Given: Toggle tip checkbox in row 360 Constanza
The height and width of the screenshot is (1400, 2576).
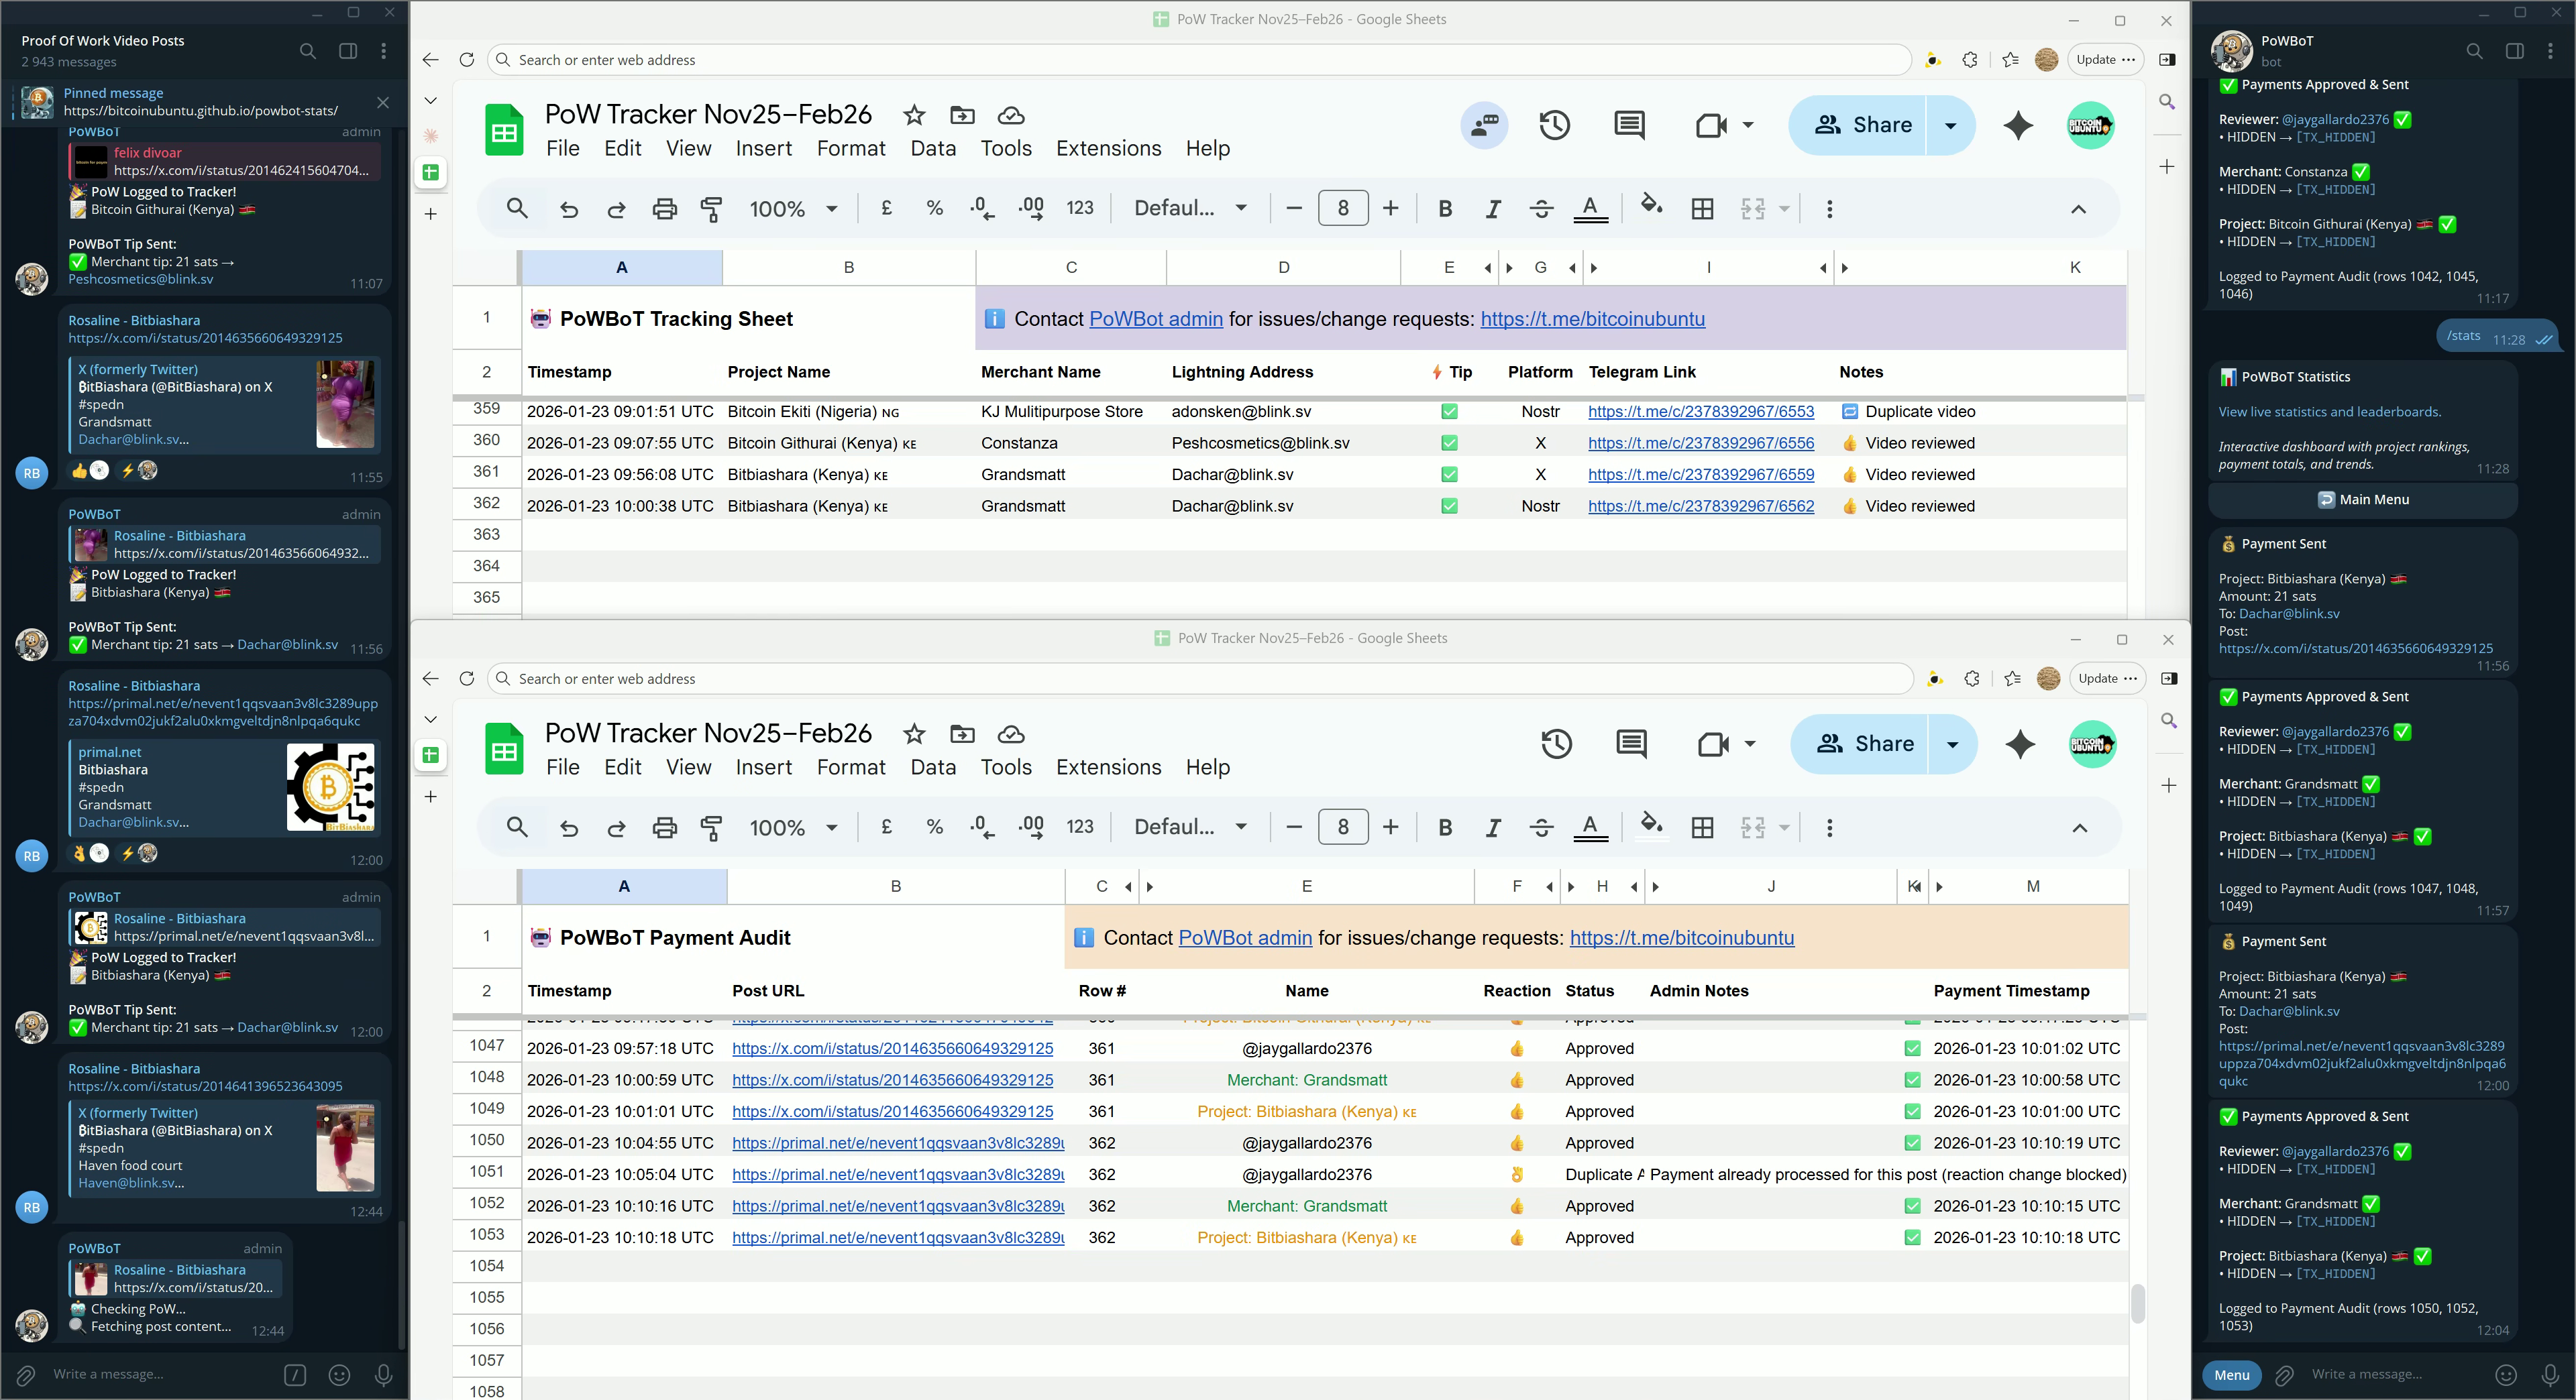Looking at the screenshot, I should [1449, 443].
